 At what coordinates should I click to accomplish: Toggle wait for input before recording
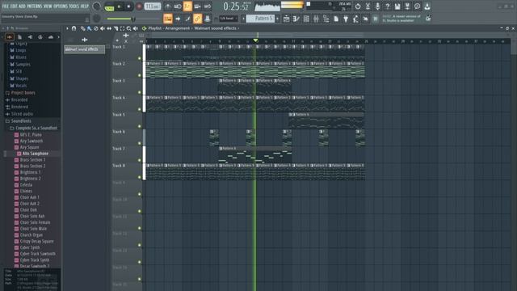[x=178, y=6]
